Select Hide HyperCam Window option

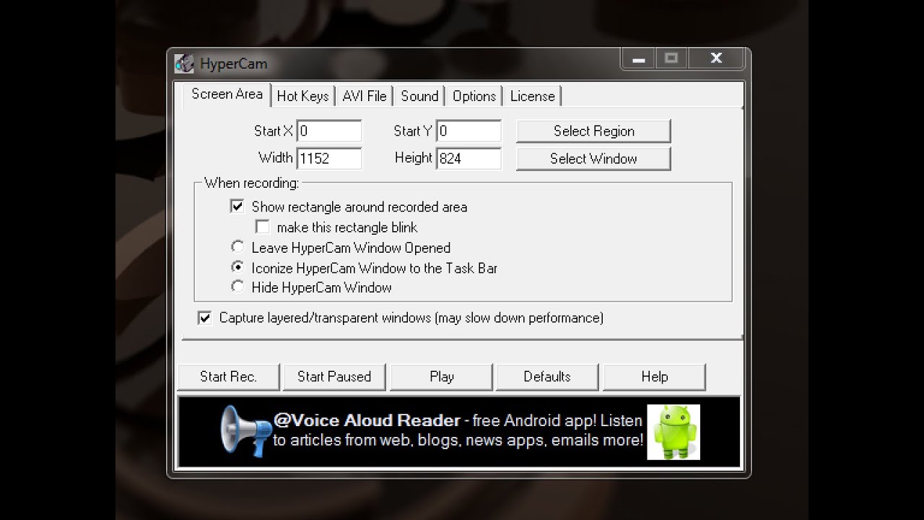pyautogui.click(x=237, y=287)
